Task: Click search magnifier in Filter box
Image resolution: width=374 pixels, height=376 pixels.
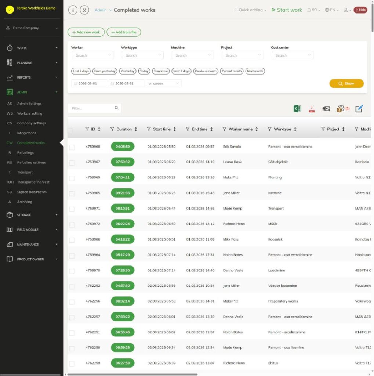Action: [x=116, y=108]
